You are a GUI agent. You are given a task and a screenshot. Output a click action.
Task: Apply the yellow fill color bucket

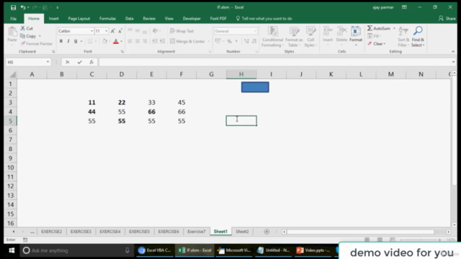pos(104,41)
